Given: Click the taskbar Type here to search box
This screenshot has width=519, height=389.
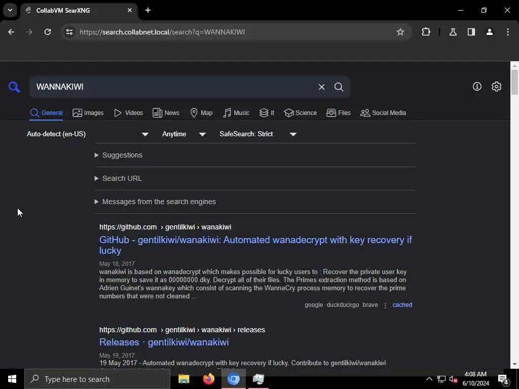Looking at the screenshot, I should coord(97,379).
